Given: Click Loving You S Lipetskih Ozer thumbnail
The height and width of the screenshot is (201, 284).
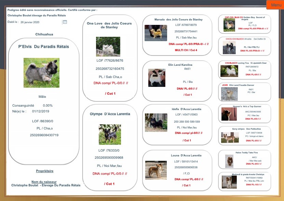Looking at the screenshot, I should [x=229, y=71].
